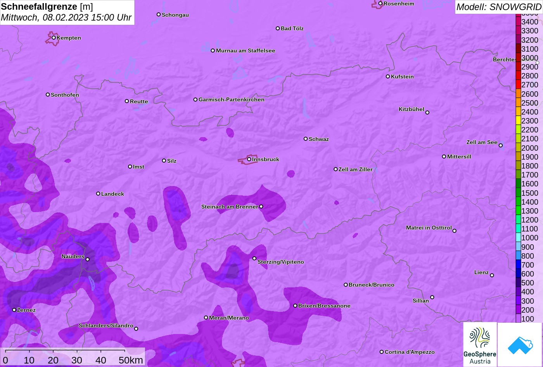Click the Zernez marker dot
The image size is (543, 367).
coord(14,310)
